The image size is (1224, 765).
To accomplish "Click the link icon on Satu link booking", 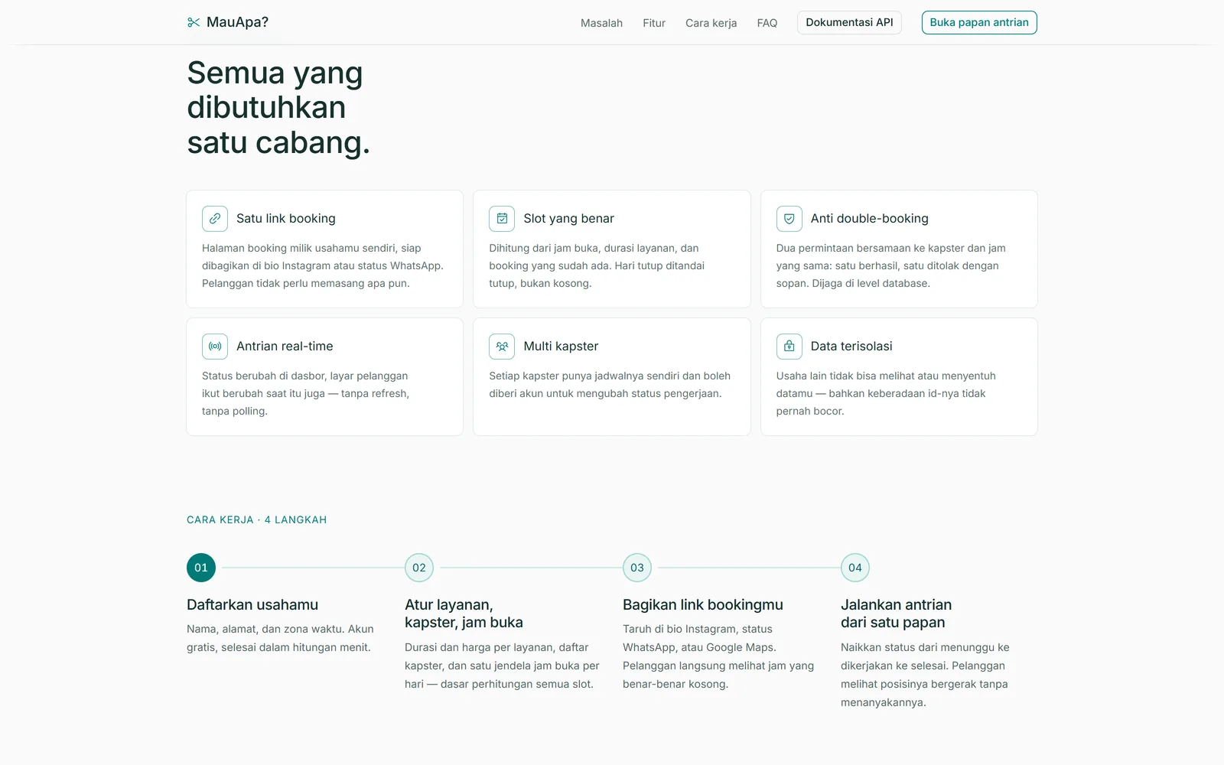I will [x=215, y=219].
